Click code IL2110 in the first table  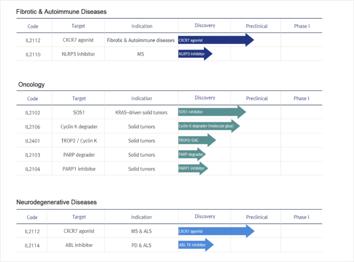(x=33, y=54)
